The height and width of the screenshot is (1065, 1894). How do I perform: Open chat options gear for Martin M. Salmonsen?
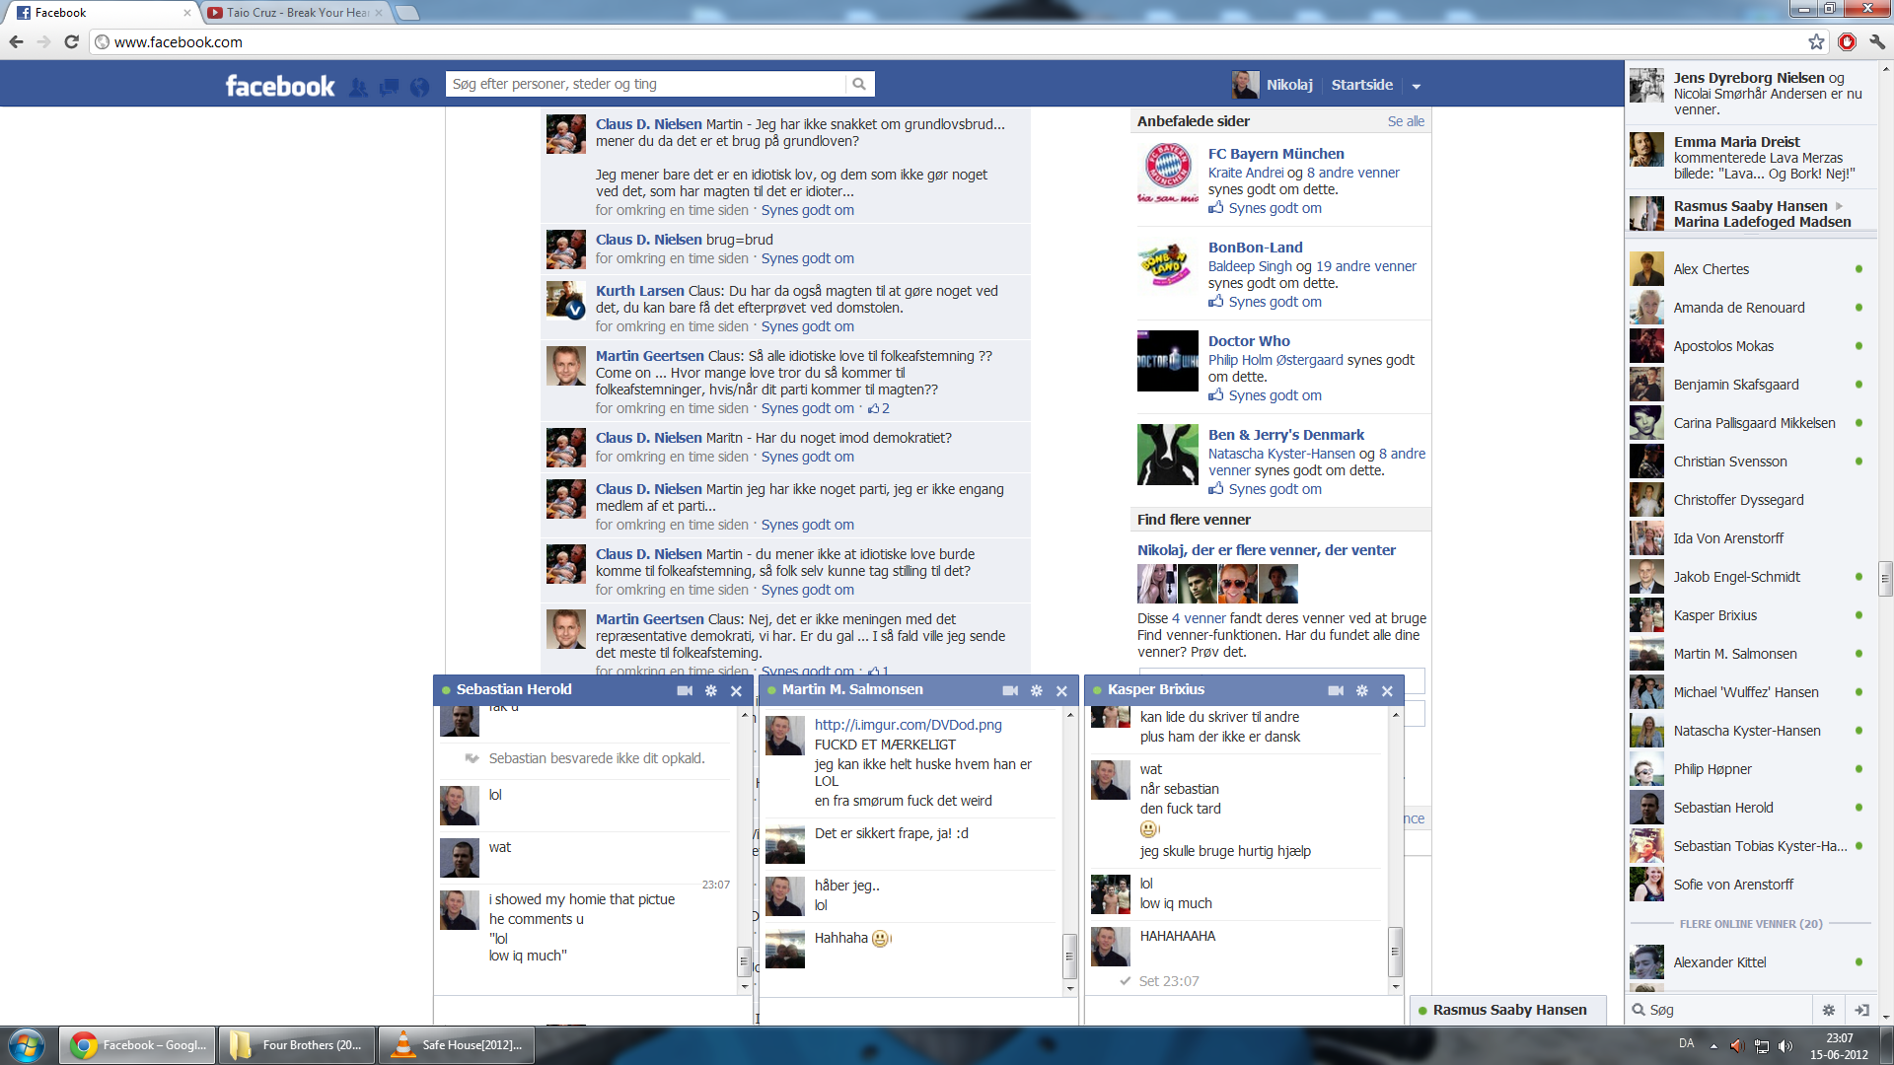pyautogui.click(x=1036, y=690)
